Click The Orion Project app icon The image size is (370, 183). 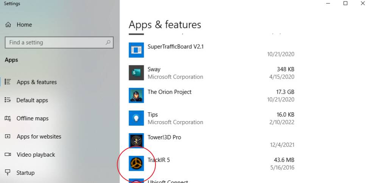[x=136, y=95]
